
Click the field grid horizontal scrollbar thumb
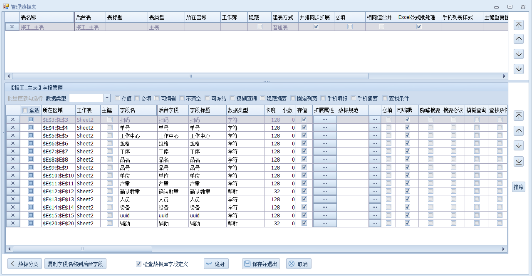[82, 249]
